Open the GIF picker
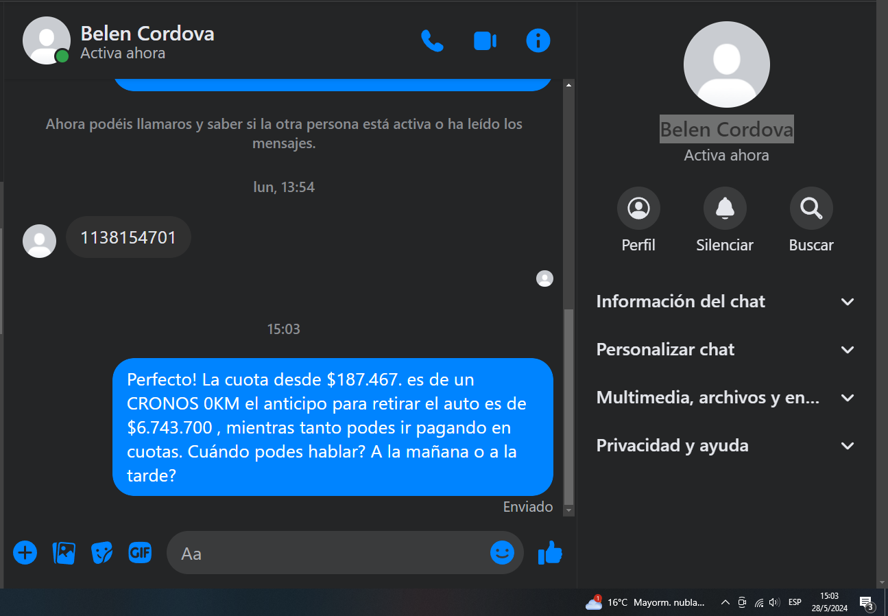The image size is (888, 616). coord(141,552)
